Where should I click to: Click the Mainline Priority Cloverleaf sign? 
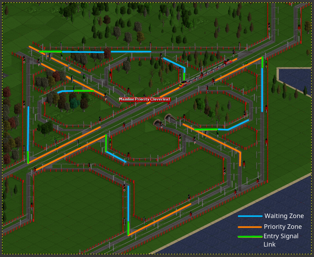tap(145, 99)
